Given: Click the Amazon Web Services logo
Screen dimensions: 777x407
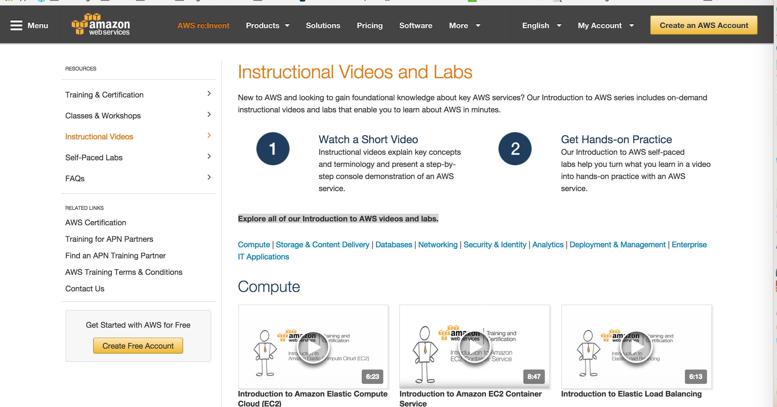Looking at the screenshot, I should pyautogui.click(x=100, y=24).
